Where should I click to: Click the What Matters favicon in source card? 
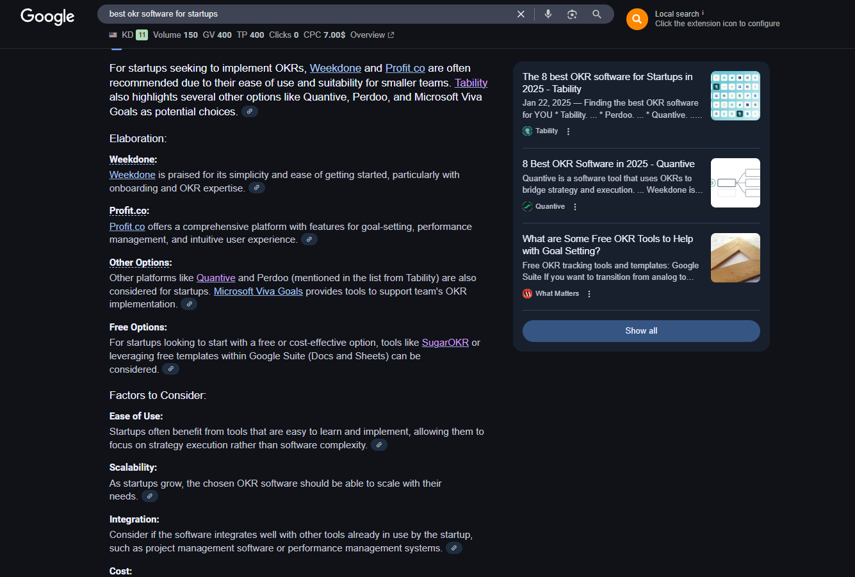(527, 293)
